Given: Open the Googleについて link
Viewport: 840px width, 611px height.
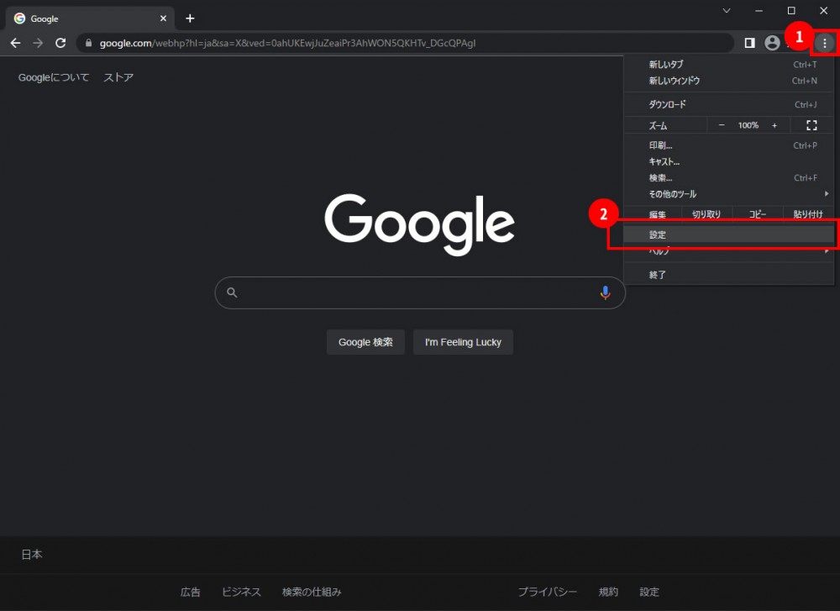Looking at the screenshot, I should click(x=54, y=77).
